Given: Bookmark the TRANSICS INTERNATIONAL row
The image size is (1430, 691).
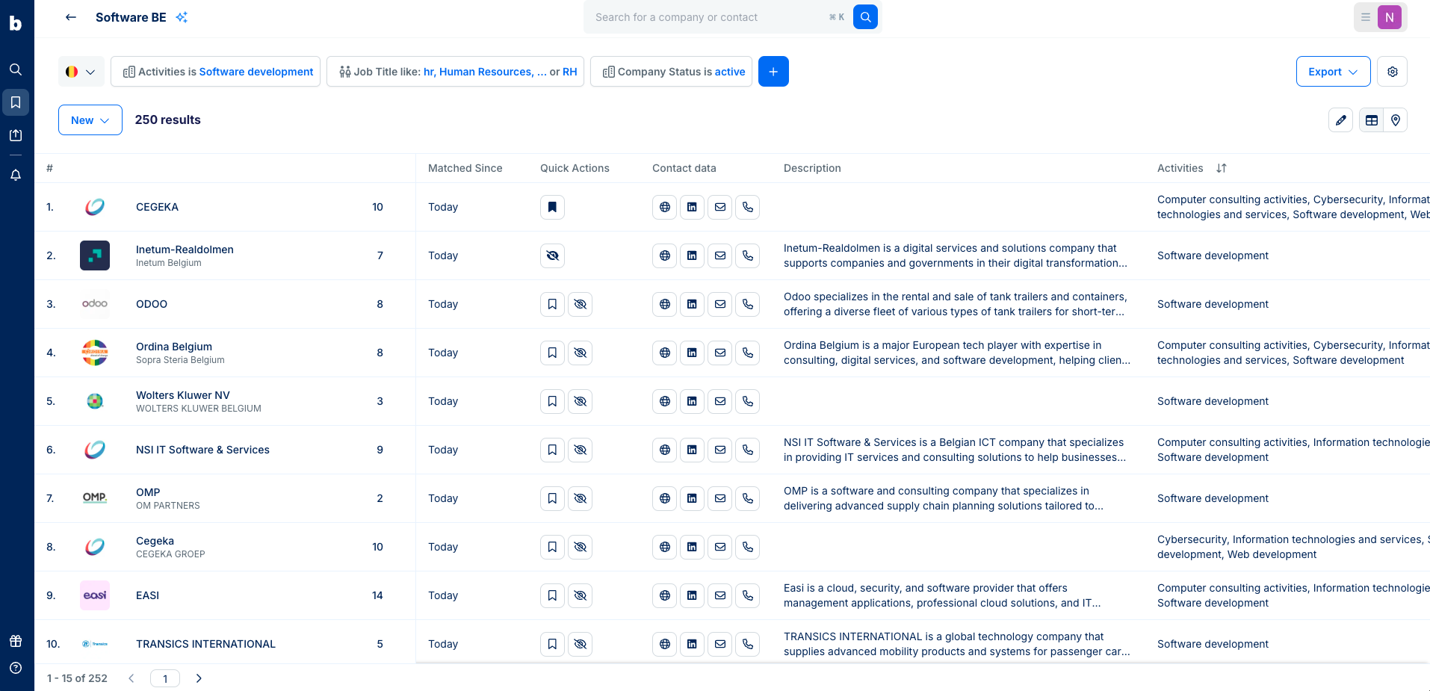Looking at the screenshot, I should click(x=552, y=644).
